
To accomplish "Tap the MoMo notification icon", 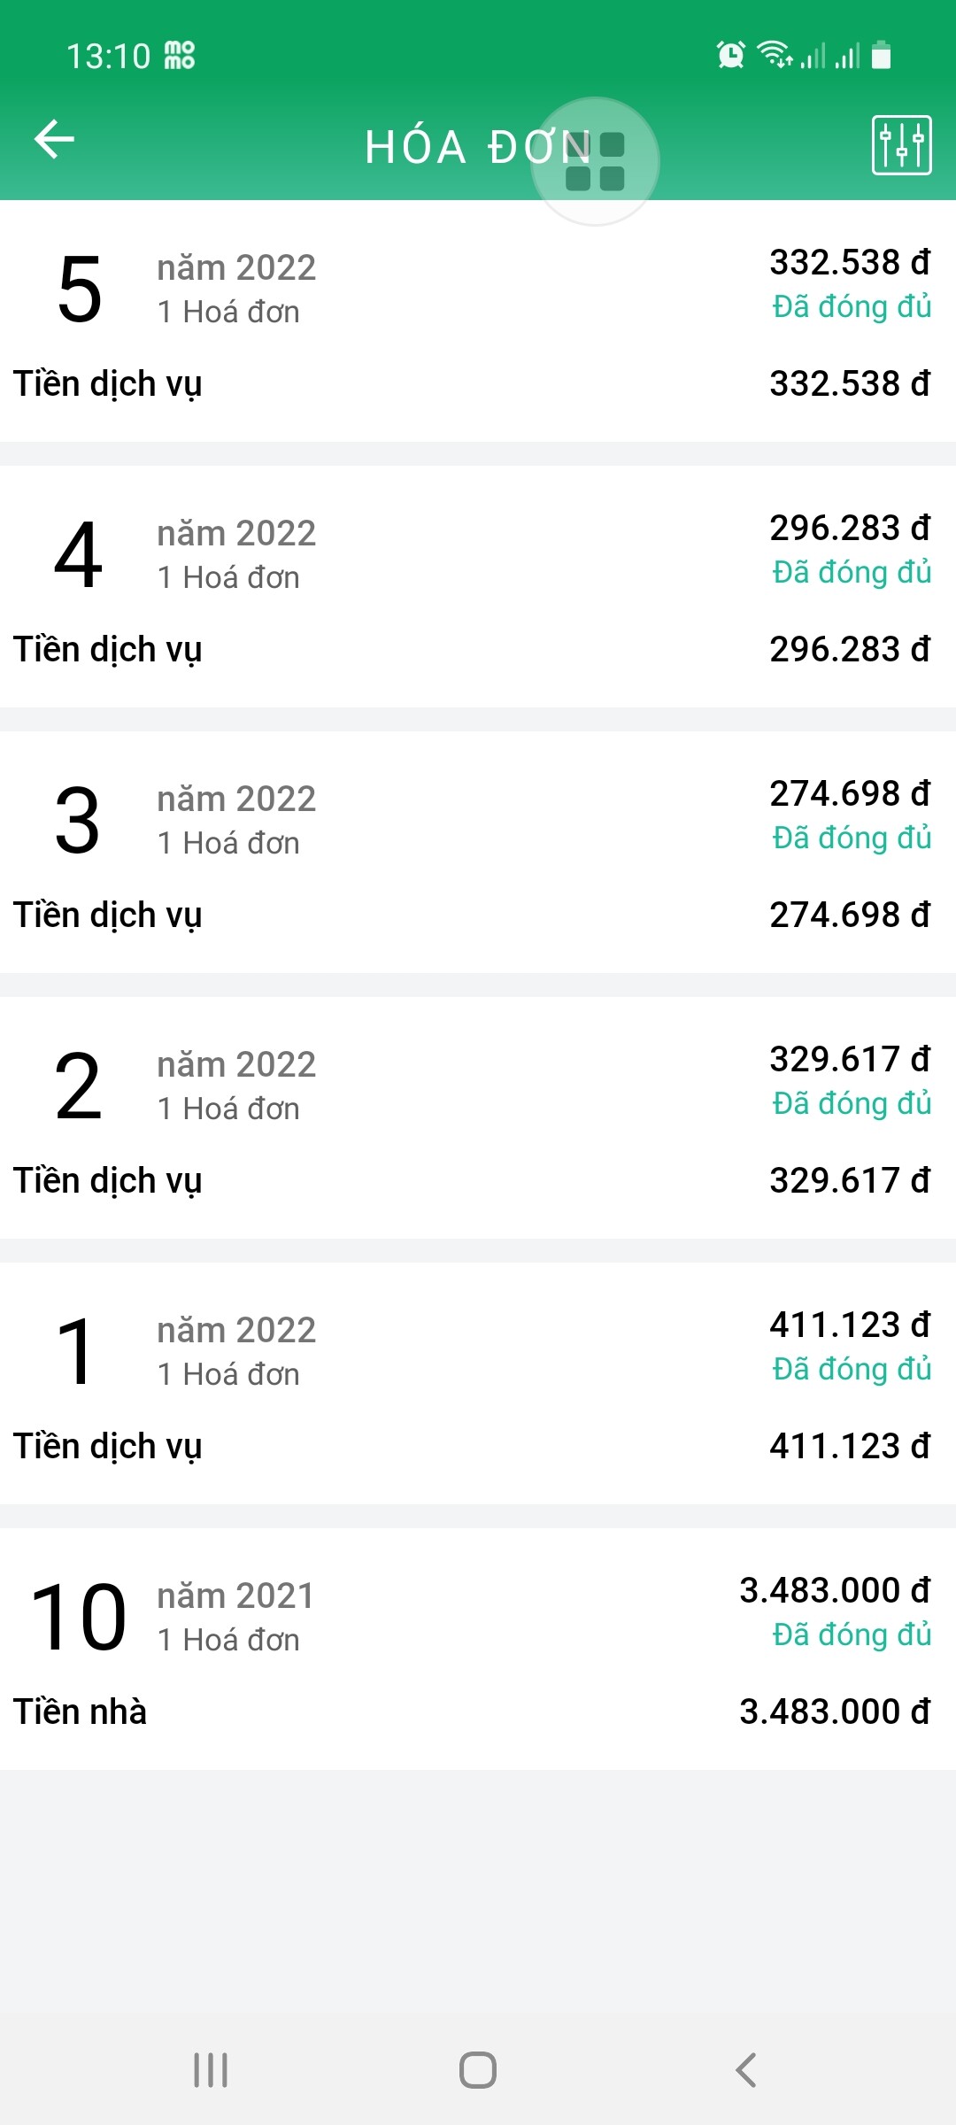I will point(180,56).
